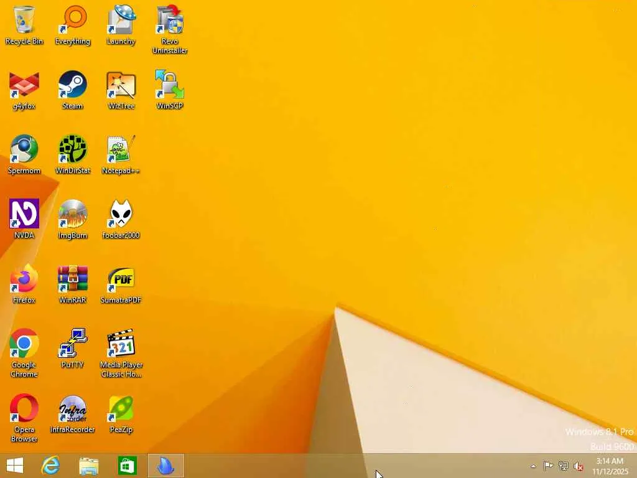Select Media Player Classic Home Cinema icon
637x478 pixels.
pyautogui.click(x=121, y=353)
